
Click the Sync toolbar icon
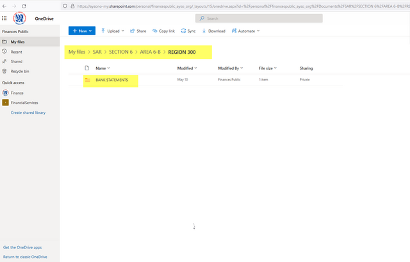point(188,31)
